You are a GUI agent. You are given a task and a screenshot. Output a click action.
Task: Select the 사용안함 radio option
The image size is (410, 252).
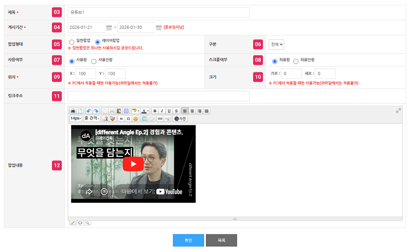pyautogui.click(x=93, y=61)
